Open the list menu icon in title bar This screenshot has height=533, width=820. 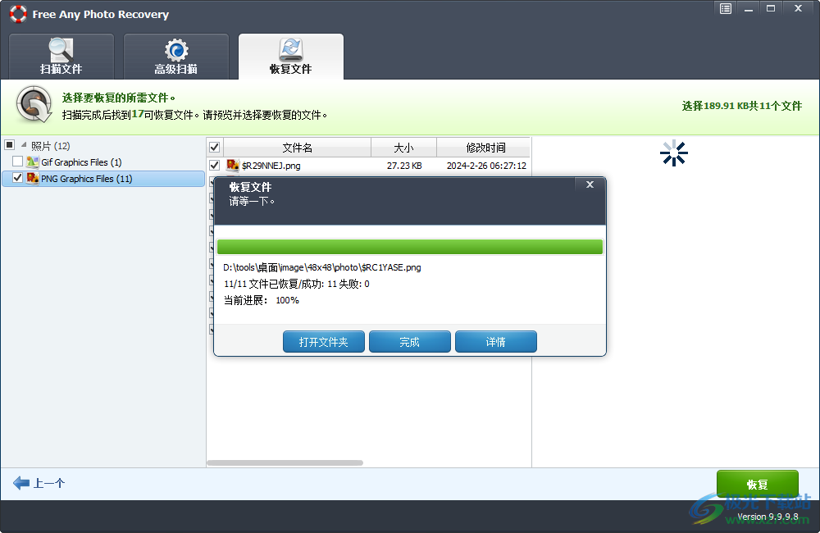[725, 8]
